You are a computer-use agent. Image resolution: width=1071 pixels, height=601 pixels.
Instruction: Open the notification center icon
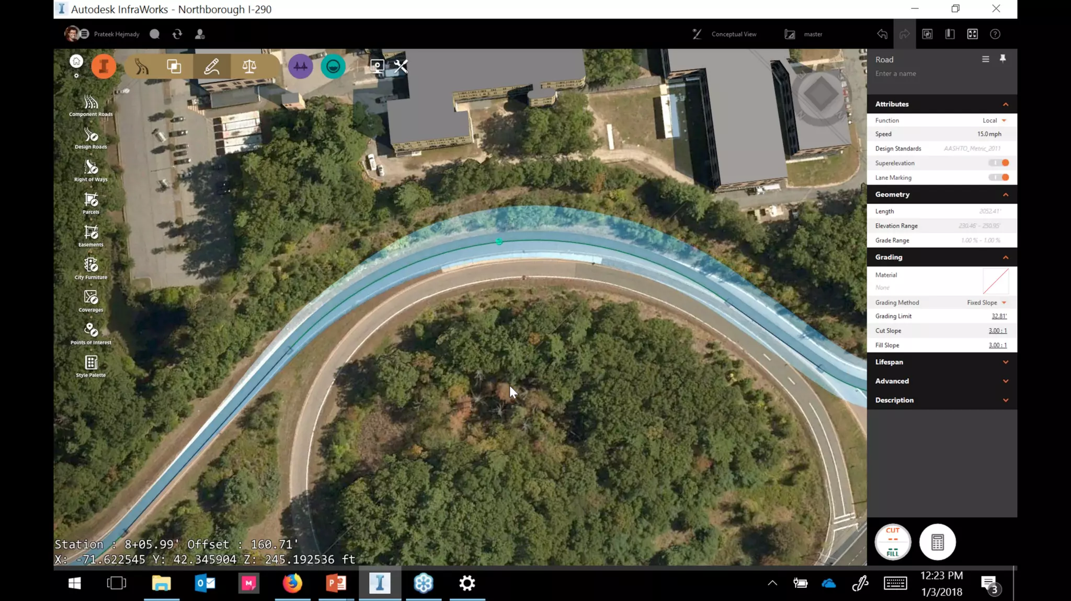(x=989, y=584)
